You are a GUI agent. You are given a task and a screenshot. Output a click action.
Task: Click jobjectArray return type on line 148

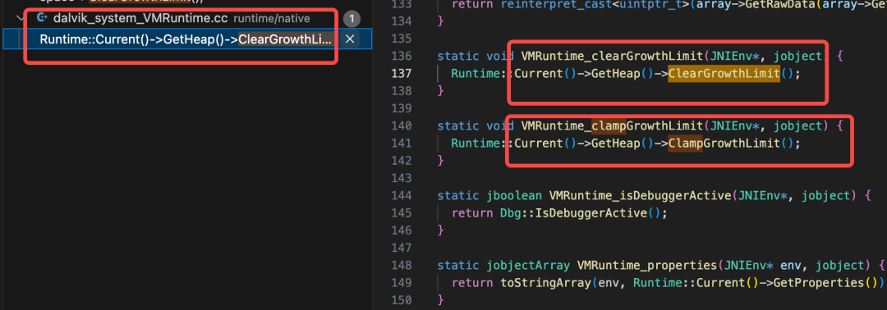pos(528,266)
